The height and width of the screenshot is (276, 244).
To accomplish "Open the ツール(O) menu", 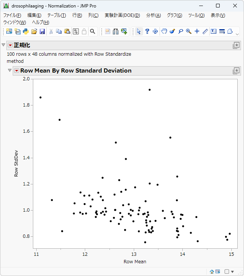I will point(196,15).
